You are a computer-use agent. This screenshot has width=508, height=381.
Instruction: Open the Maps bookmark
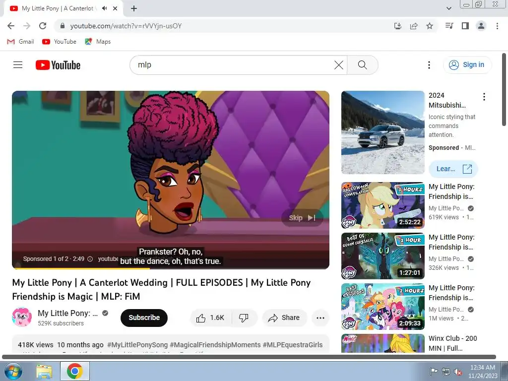(x=98, y=42)
